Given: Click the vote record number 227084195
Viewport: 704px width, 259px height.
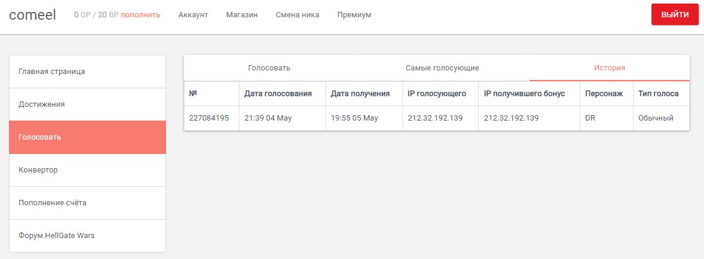Looking at the screenshot, I should (209, 119).
